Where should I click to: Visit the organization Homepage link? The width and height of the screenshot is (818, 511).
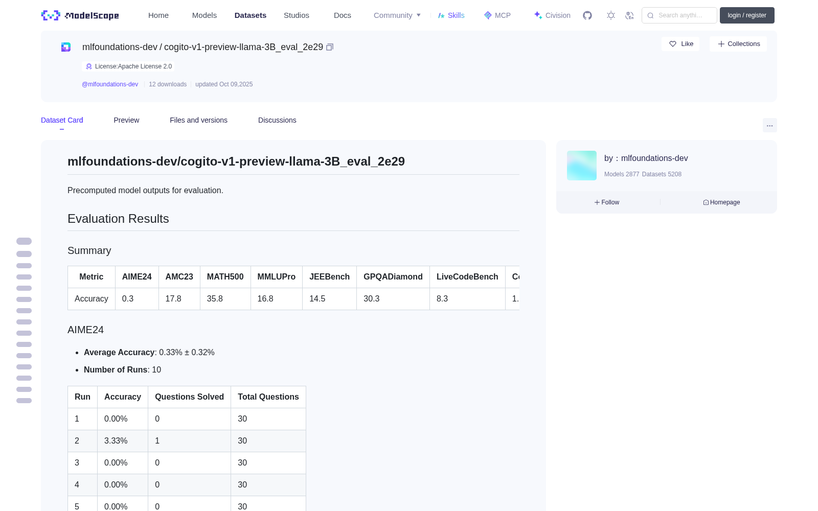[x=721, y=202]
